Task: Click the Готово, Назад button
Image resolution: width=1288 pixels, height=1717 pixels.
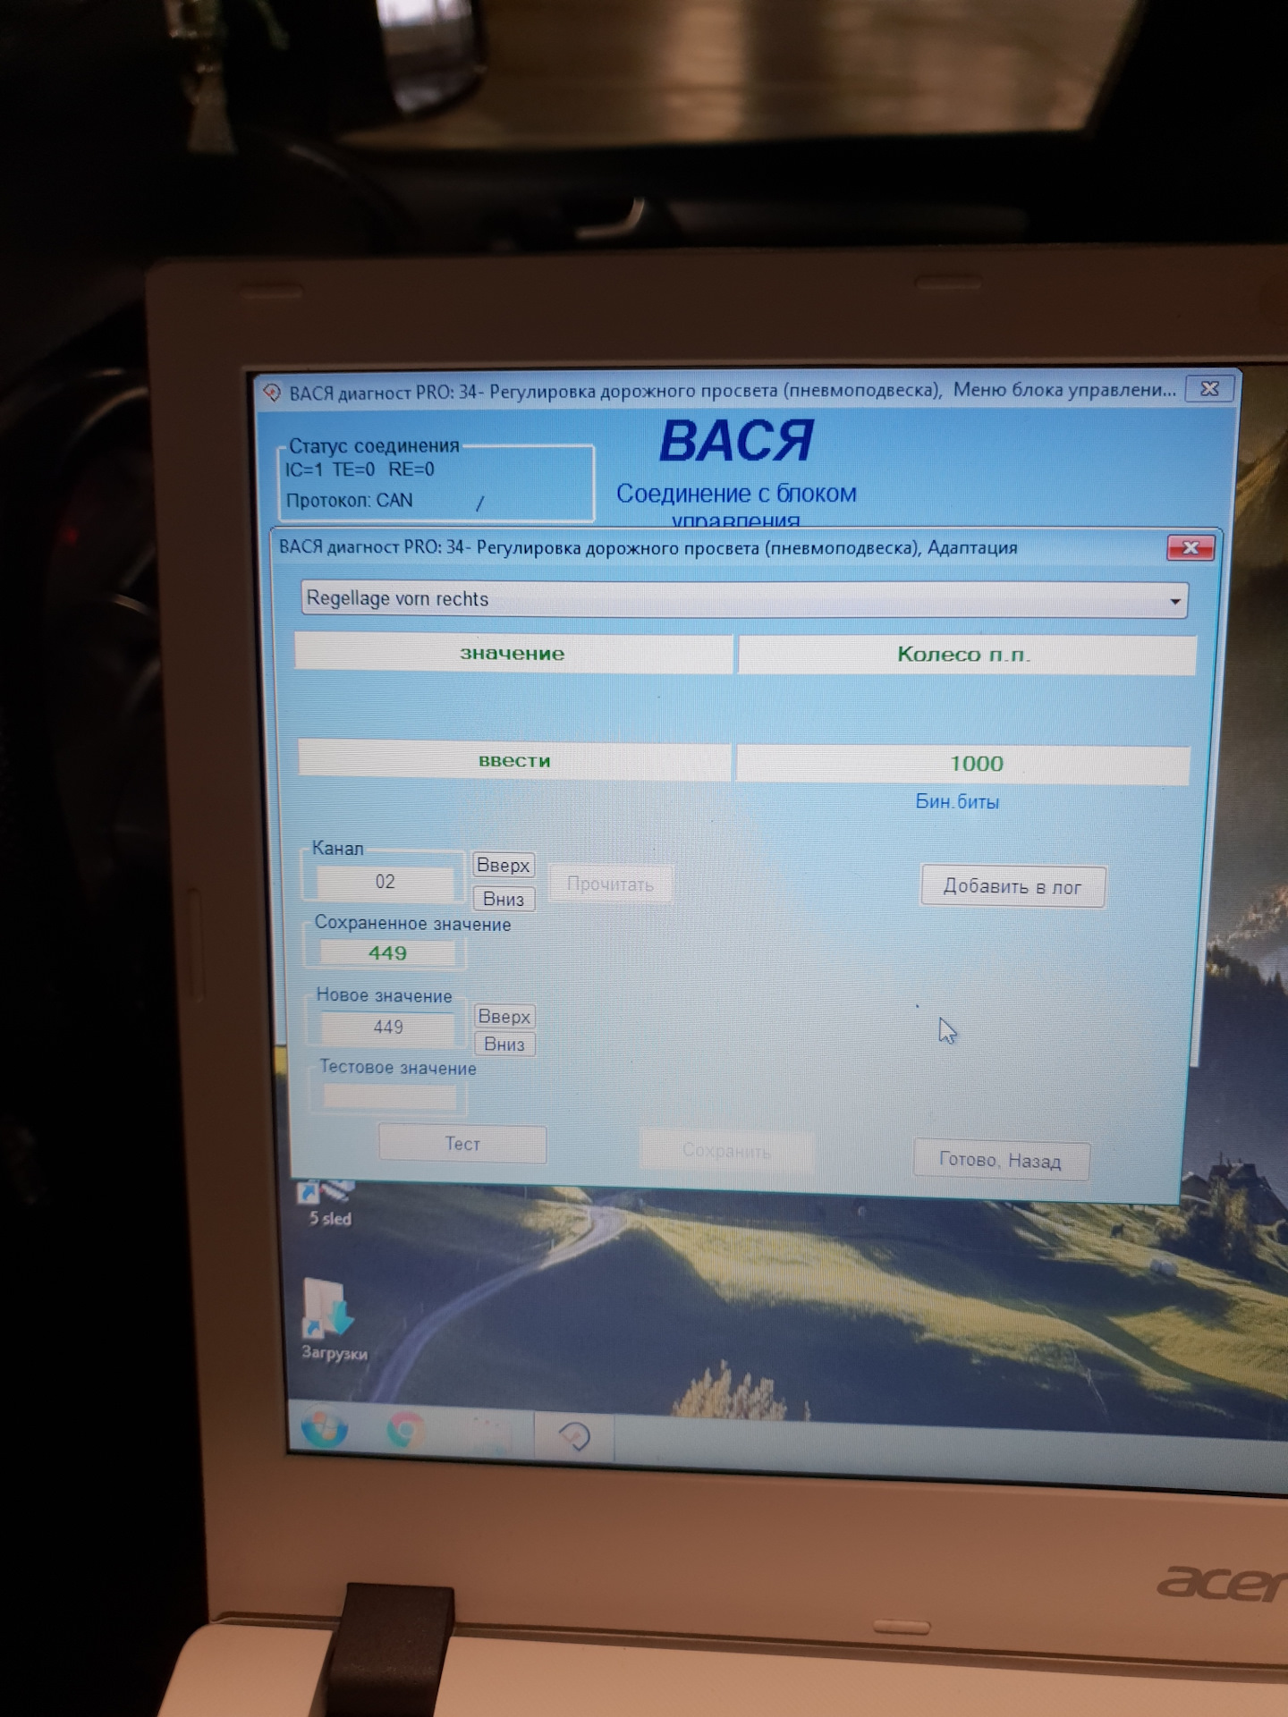Action: [1001, 1161]
